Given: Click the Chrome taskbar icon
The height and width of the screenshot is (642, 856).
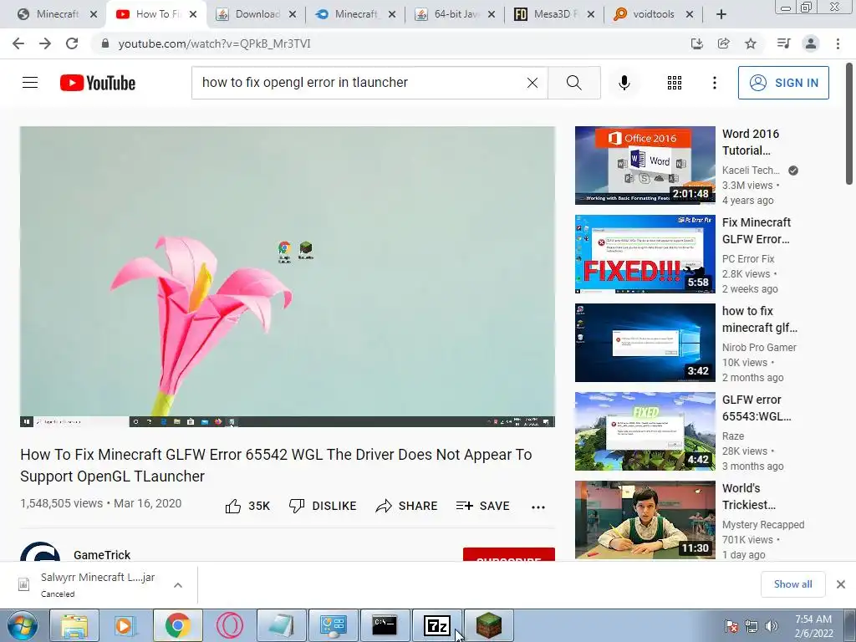Looking at the screenshot, I should point(177,625).
